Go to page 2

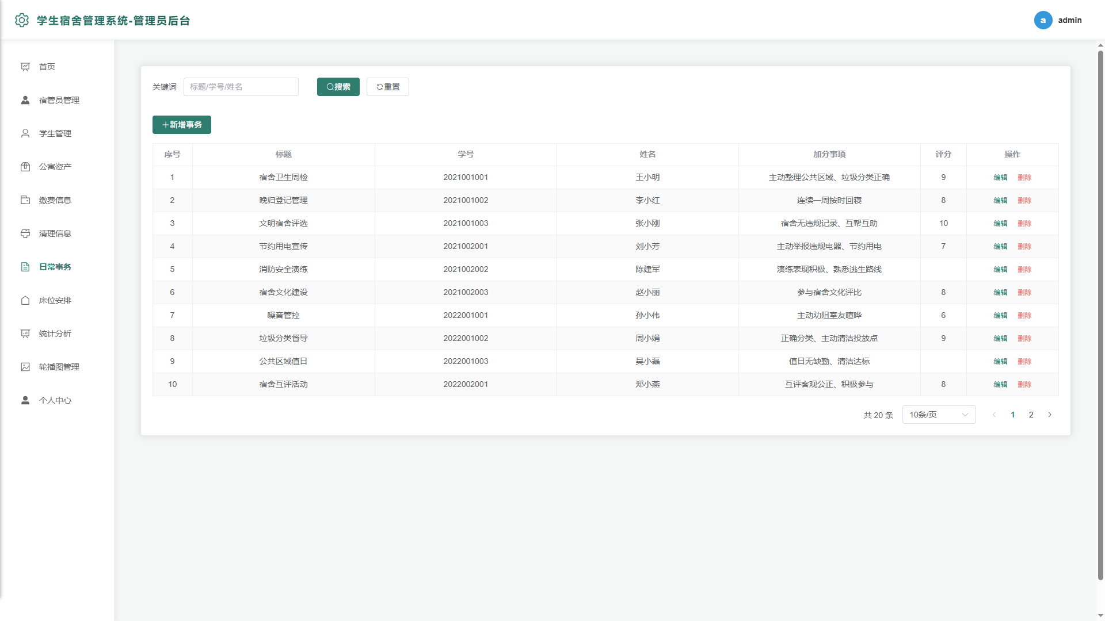(x=1031, y=415)
